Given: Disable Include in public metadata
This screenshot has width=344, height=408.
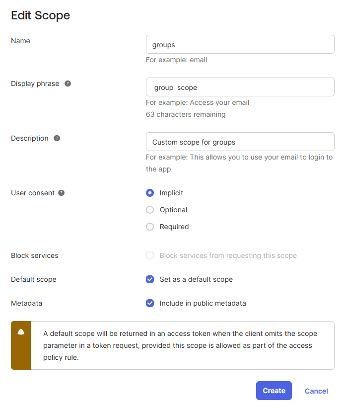Looking at the screenshot, I should click(150, 303).
